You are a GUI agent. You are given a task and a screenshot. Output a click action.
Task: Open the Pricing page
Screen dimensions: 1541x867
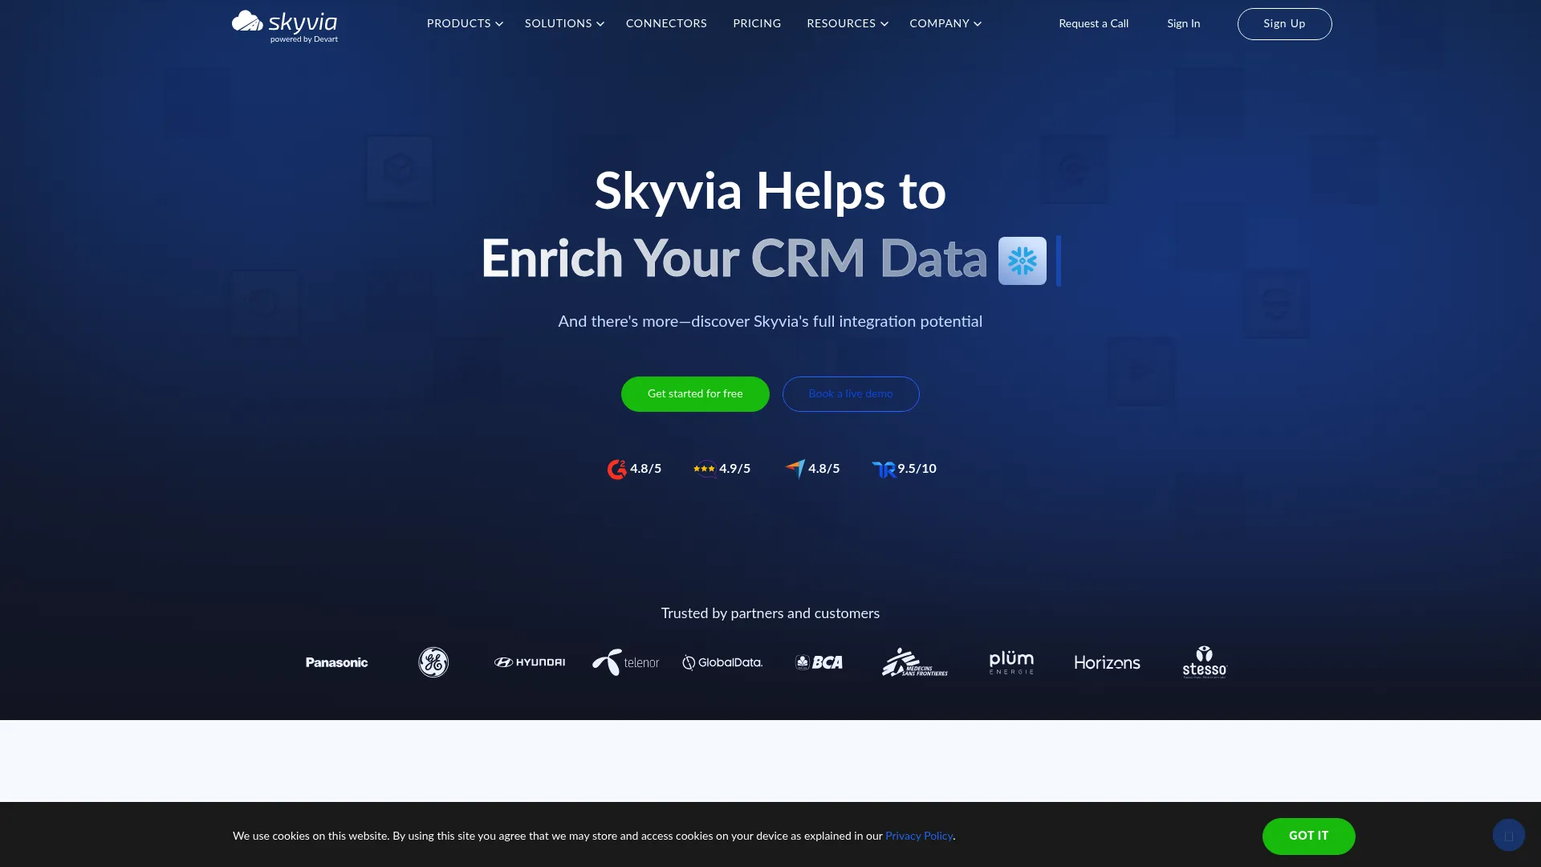tap(757, 23)
